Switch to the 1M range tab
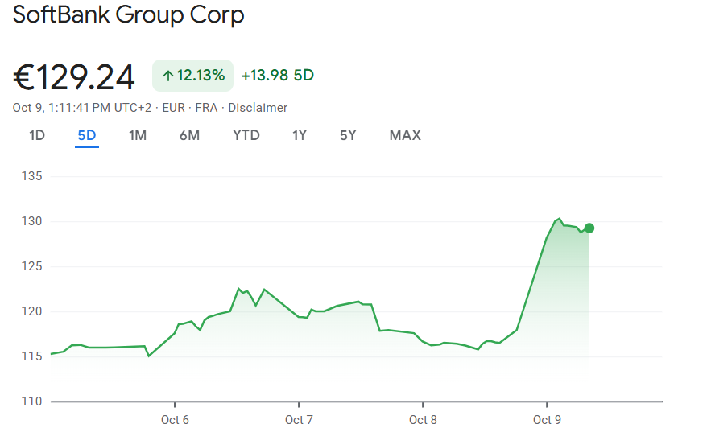707x428 pixels. point(138,135)
